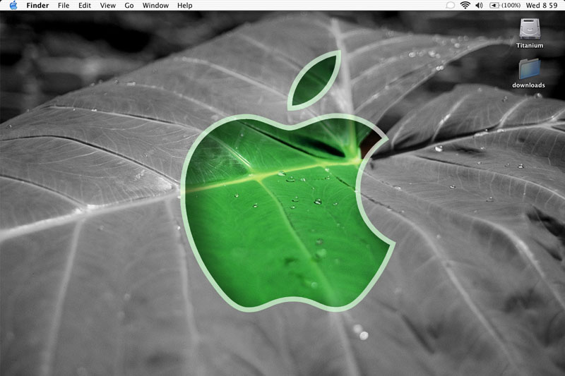The image size is (565, 376).
Task: Click the Wi-Fi status icon
Action: pos(465,5)
